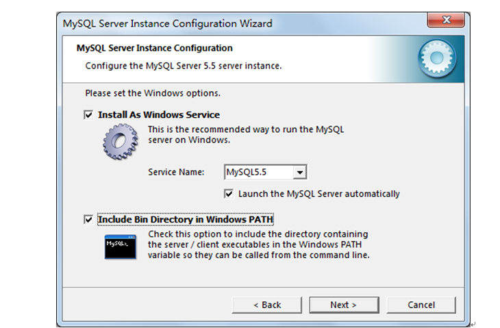
Task: Expand the Service Name dropdown arrow
Action: coord(299,173)
